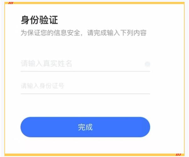Click the rounded left end of the 完成 button
Viewport: 189px width, 157px height.
tap(26, 127)
